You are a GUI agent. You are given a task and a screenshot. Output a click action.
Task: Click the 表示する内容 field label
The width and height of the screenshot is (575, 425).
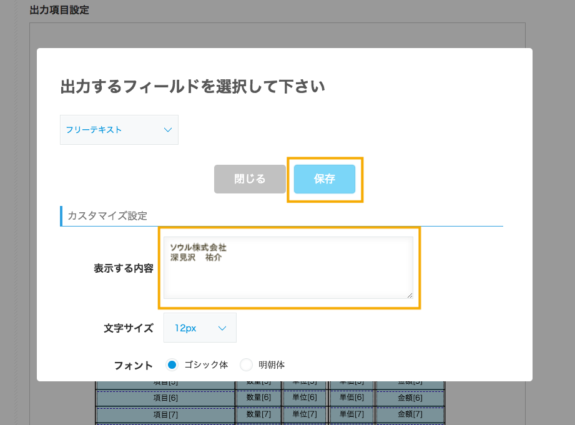(x=124, y=268)
